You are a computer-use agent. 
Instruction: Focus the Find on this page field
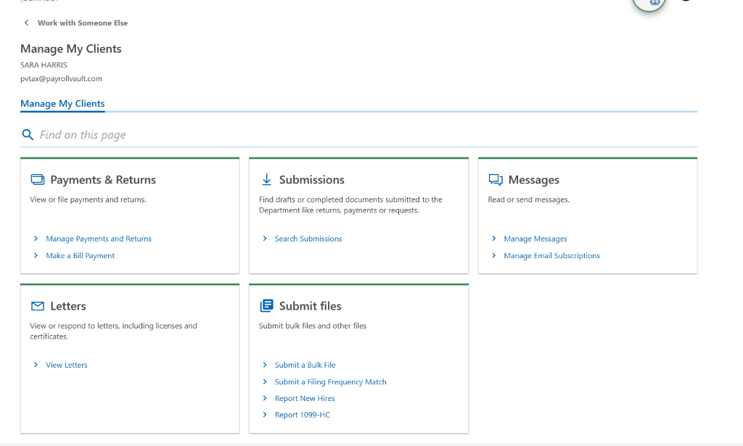pos(358,135)
